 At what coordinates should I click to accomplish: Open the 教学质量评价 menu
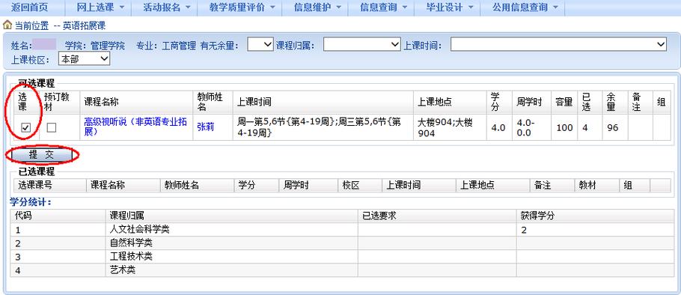pyautogui.click(x=242, y=7)
